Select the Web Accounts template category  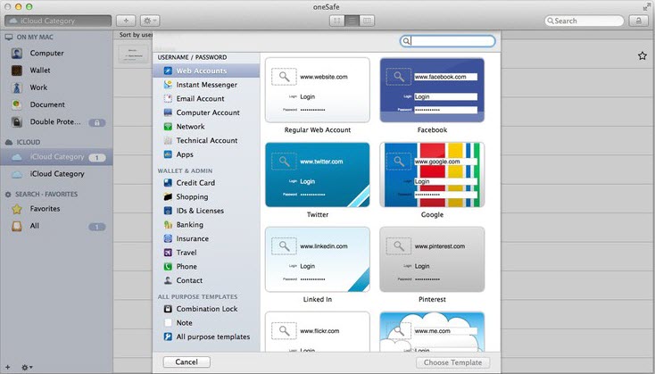tap(206, 71)
